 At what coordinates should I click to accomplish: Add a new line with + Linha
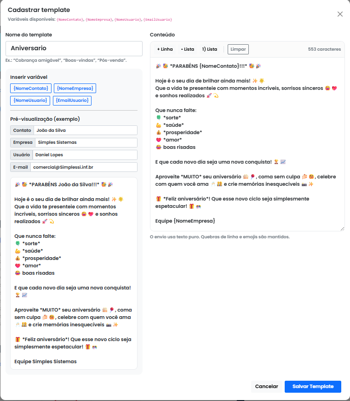[165, 49]
